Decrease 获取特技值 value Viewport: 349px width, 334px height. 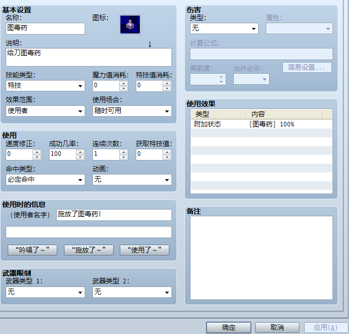(x=167, y=157)
